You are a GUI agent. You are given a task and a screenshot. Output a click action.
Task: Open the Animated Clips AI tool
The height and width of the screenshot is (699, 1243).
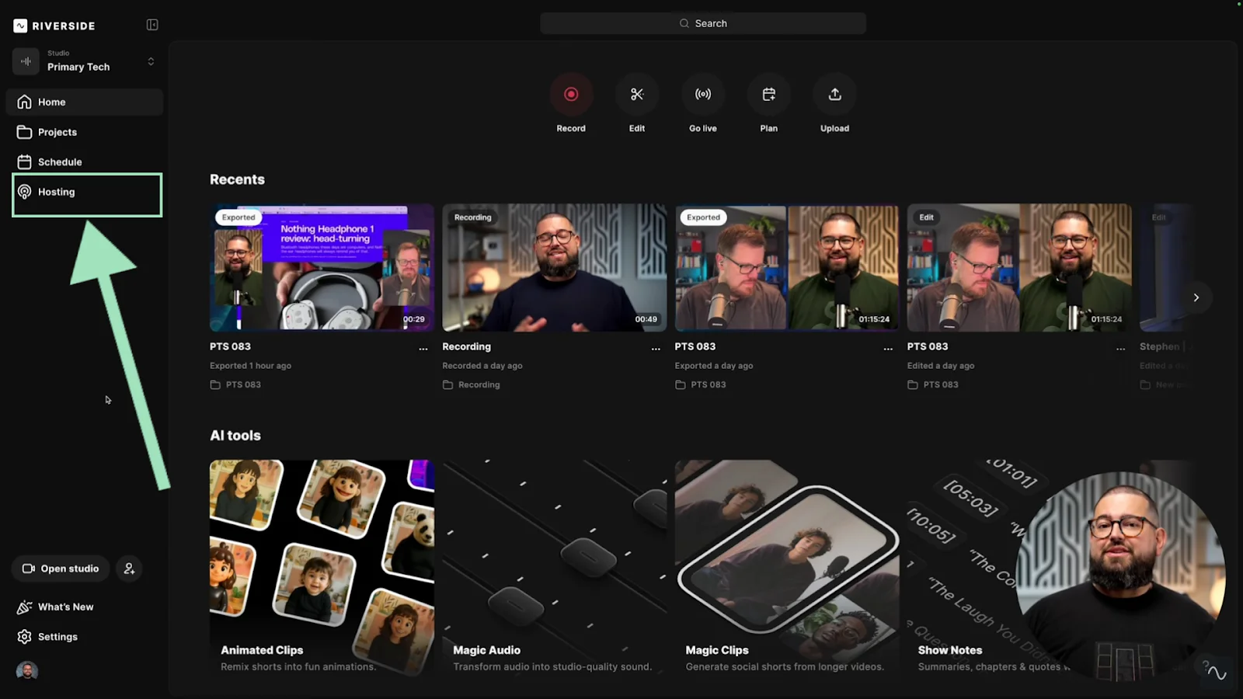click(x=322, y=569)
